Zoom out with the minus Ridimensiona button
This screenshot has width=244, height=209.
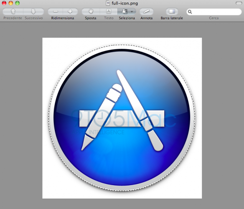click(56, 12)
